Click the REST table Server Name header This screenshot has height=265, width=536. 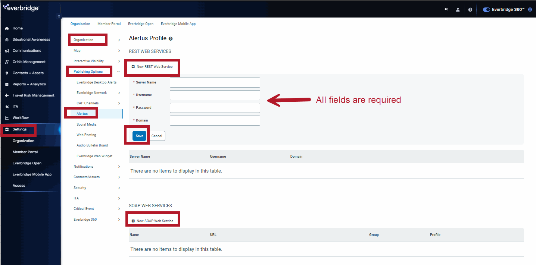[x=140, y=157]
